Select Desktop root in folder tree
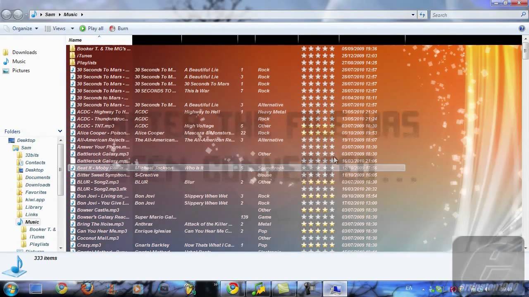 [26, 140]
